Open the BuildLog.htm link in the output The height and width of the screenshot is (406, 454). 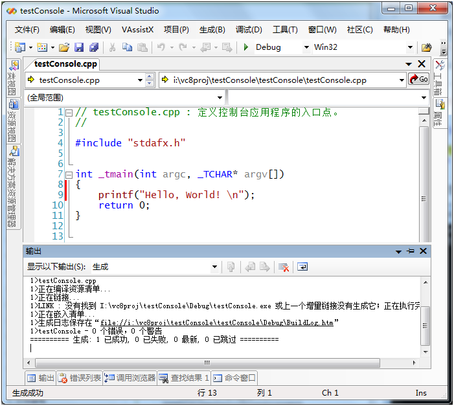(216, 322)
